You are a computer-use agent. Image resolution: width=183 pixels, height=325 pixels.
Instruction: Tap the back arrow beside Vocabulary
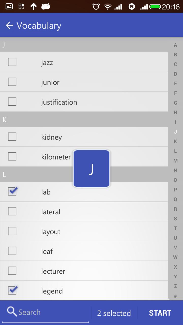pyautogui.click(x=9, y=25)
